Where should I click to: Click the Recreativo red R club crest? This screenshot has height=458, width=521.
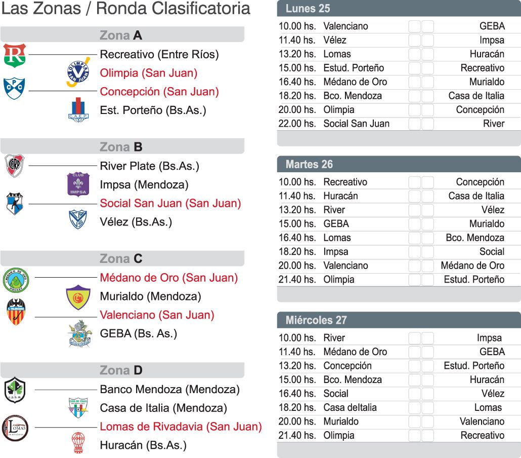(x=15, y=55)
